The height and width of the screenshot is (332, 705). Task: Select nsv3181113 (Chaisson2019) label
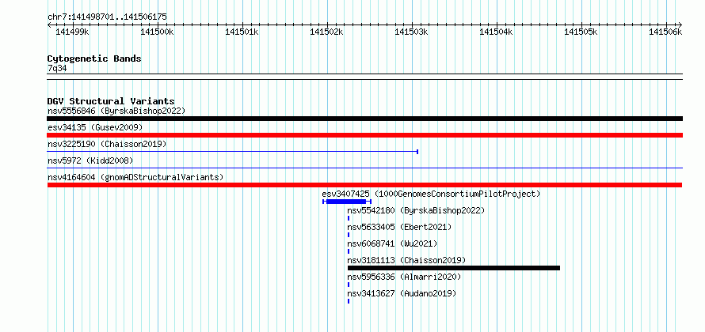point(406,260)
